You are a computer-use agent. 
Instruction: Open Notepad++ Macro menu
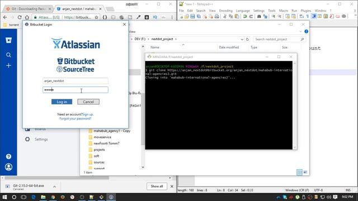point(284,11)
